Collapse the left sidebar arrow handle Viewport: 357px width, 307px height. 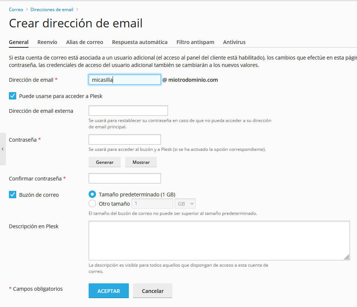tap(3, 149)
